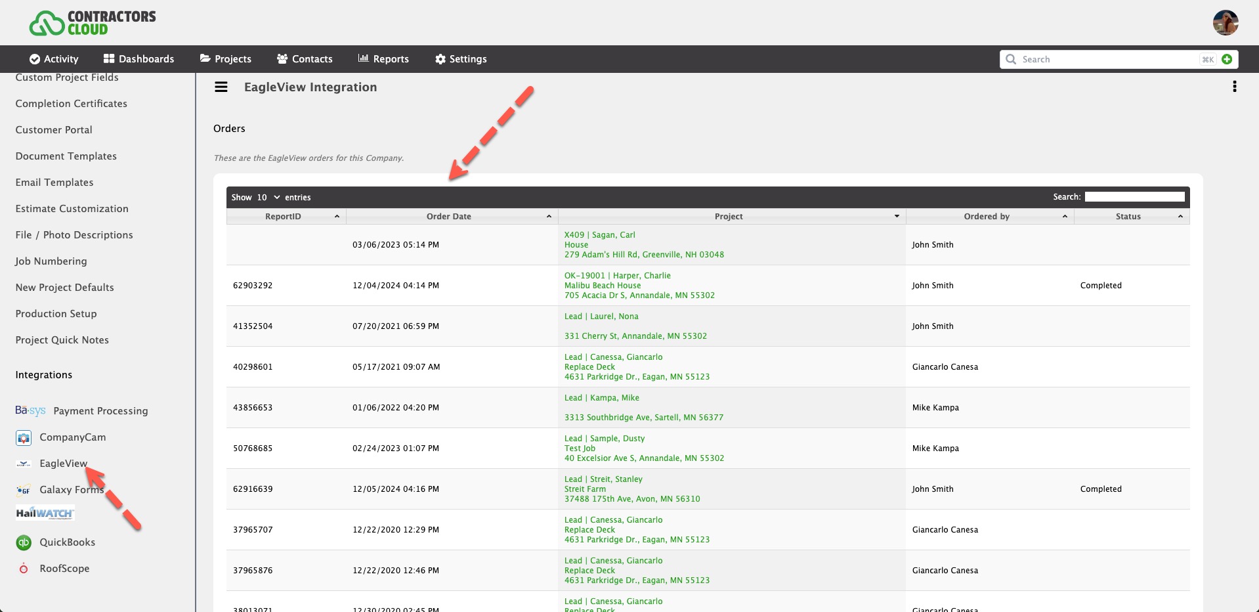
Task: Go to Email Templates
Action: (x=54, y=183)
